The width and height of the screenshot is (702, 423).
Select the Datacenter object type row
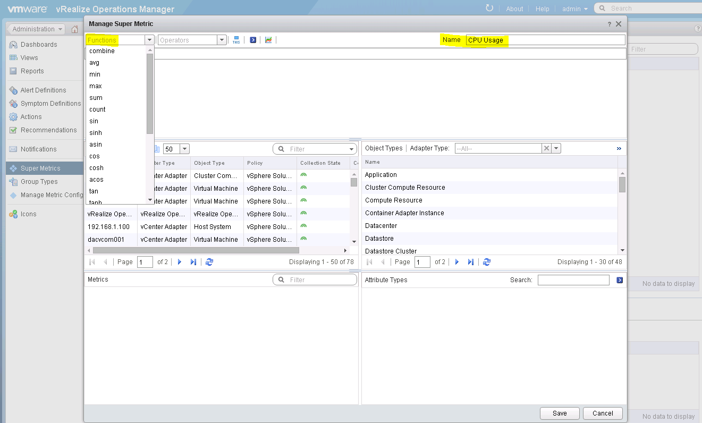pos(490,226)
